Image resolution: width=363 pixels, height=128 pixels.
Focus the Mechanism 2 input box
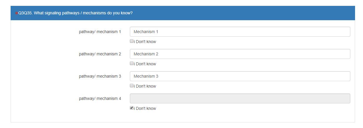pos(240,54)
